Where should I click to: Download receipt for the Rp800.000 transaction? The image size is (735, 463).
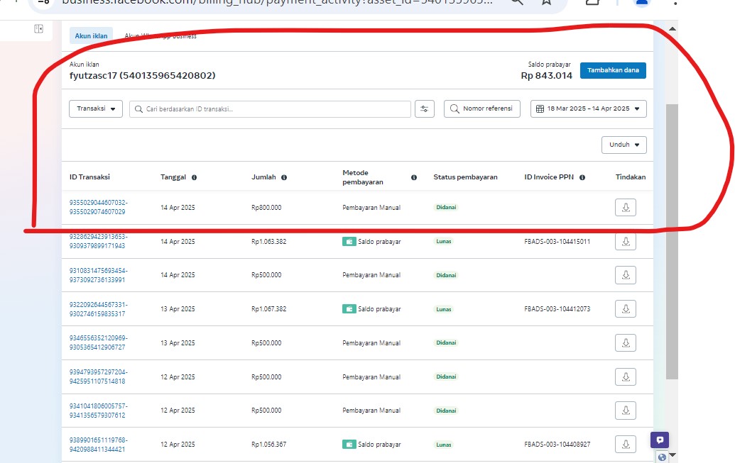tap(625, 207)
